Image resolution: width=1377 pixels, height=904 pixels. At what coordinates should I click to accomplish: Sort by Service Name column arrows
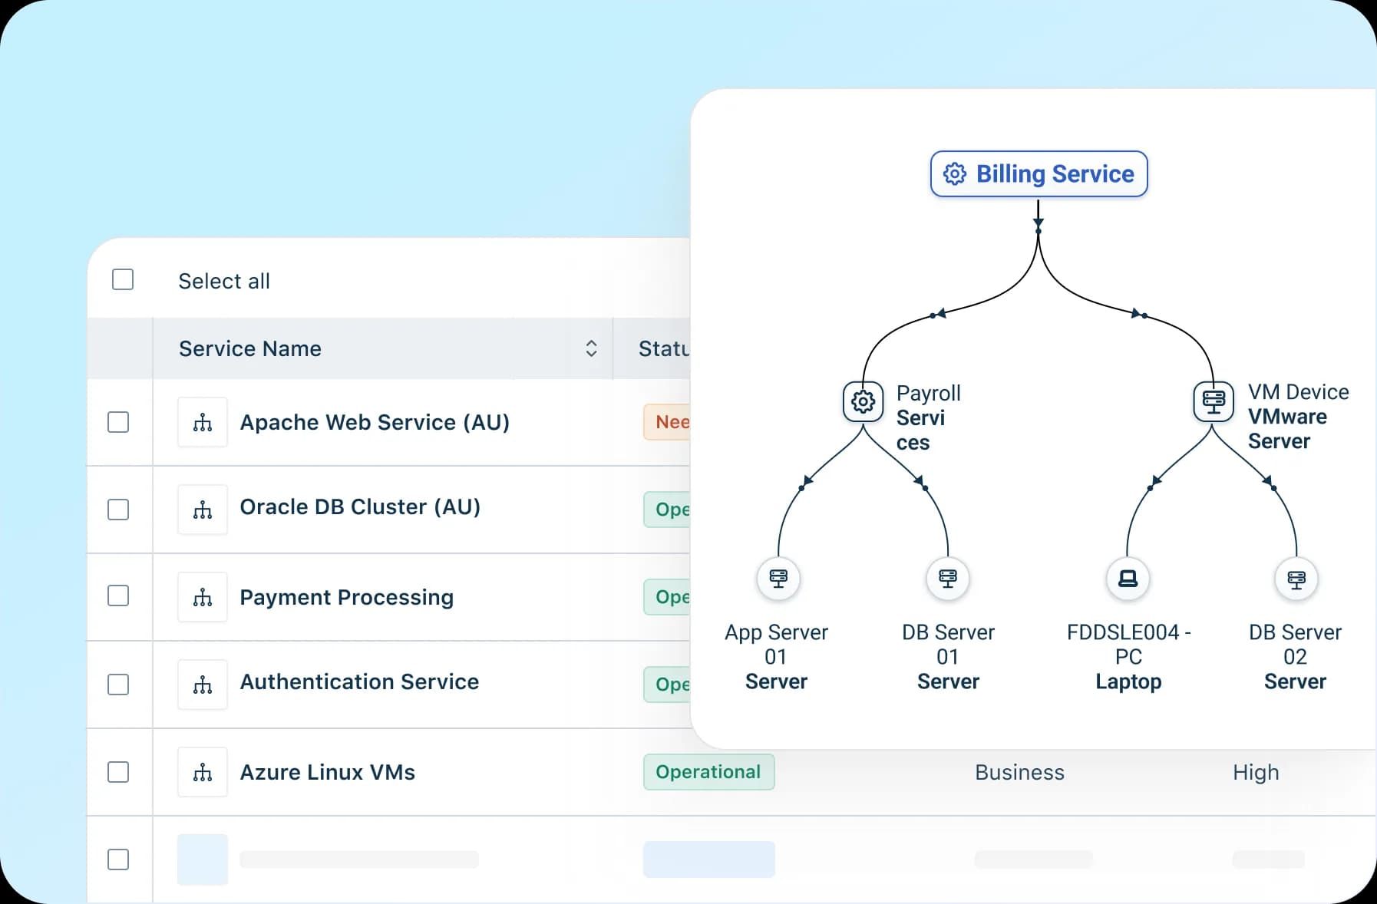pos(591,348)
